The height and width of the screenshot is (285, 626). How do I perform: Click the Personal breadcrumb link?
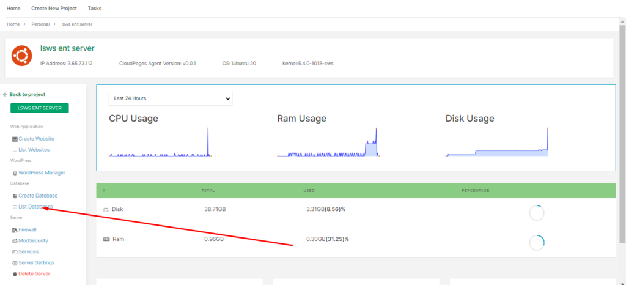[x=41, y=24]
